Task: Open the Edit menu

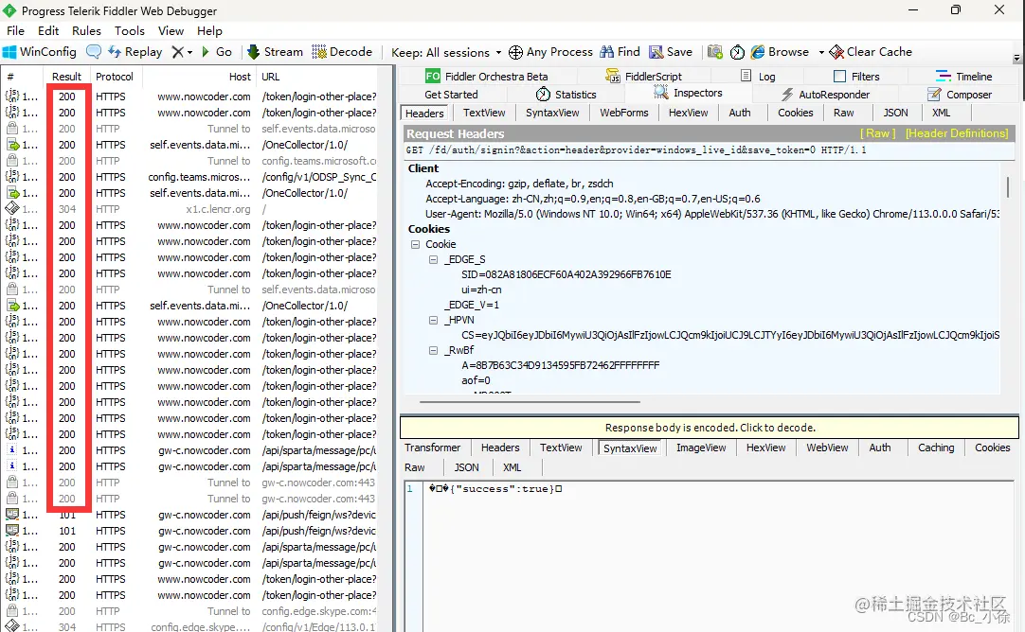Action: click(x=48, y=30)
